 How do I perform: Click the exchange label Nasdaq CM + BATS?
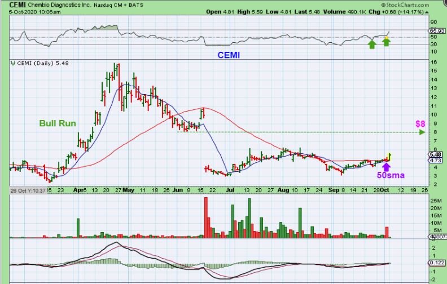119,5
